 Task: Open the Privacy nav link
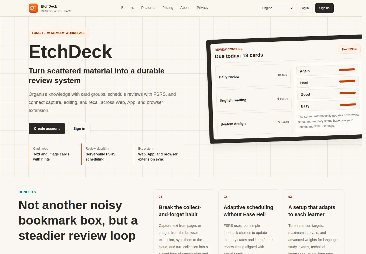203,8
